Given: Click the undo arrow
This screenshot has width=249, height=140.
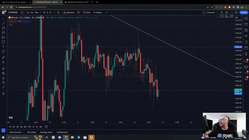Looking at the screenshot, I should coord(107,12).
